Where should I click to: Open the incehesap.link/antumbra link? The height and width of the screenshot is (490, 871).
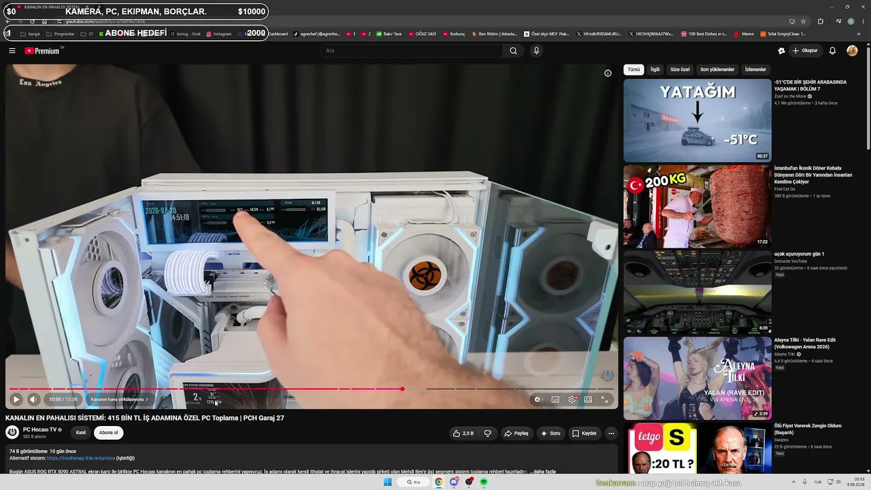[81, 458]
